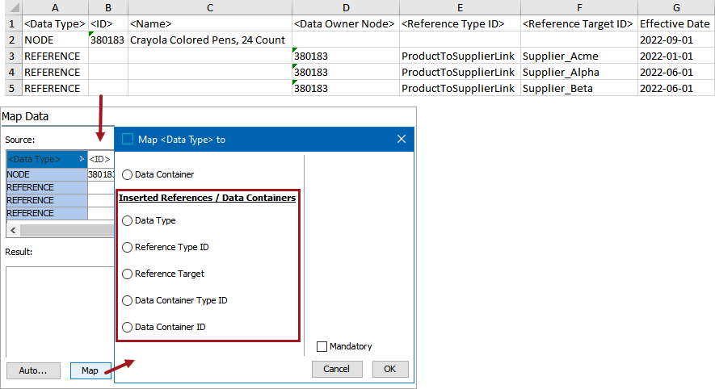Select the spreadsheet corner select-all triangle

point(14,8)
